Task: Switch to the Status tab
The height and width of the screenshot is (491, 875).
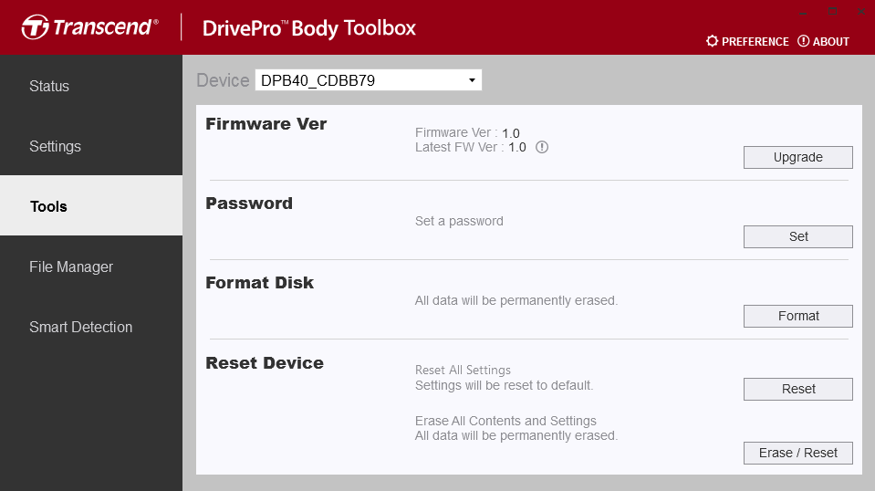Action: click(x=91, y=86)
